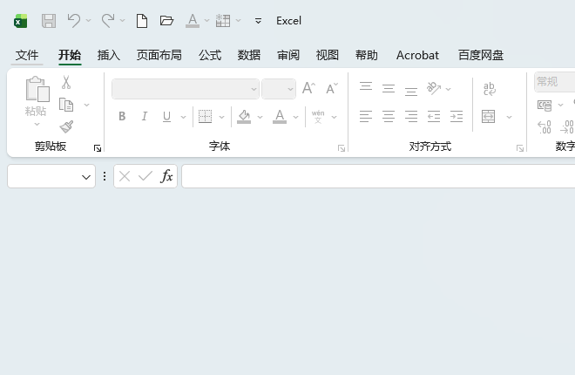Click font color icon in quick access toolbar
This screenshot has height=375, width=575.
[193, 21]
